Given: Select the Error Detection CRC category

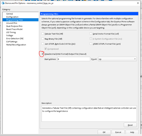Looking at the screenshot, I should click(15, 38).
